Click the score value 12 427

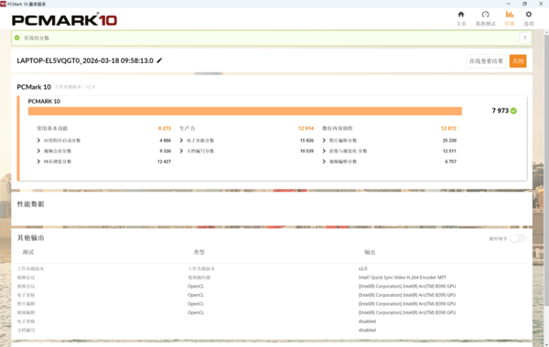pos(164,162)
